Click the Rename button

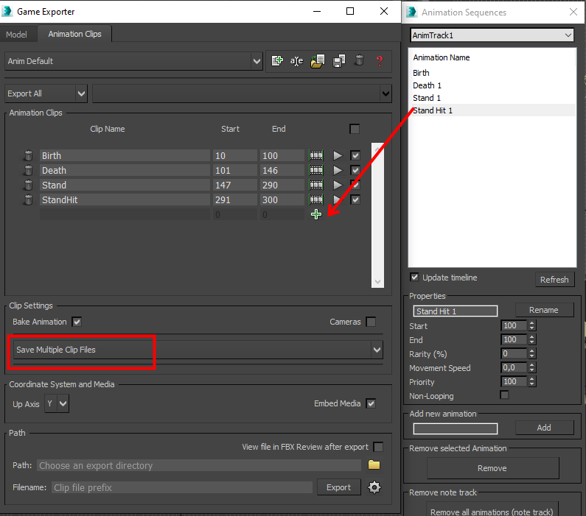544,310
